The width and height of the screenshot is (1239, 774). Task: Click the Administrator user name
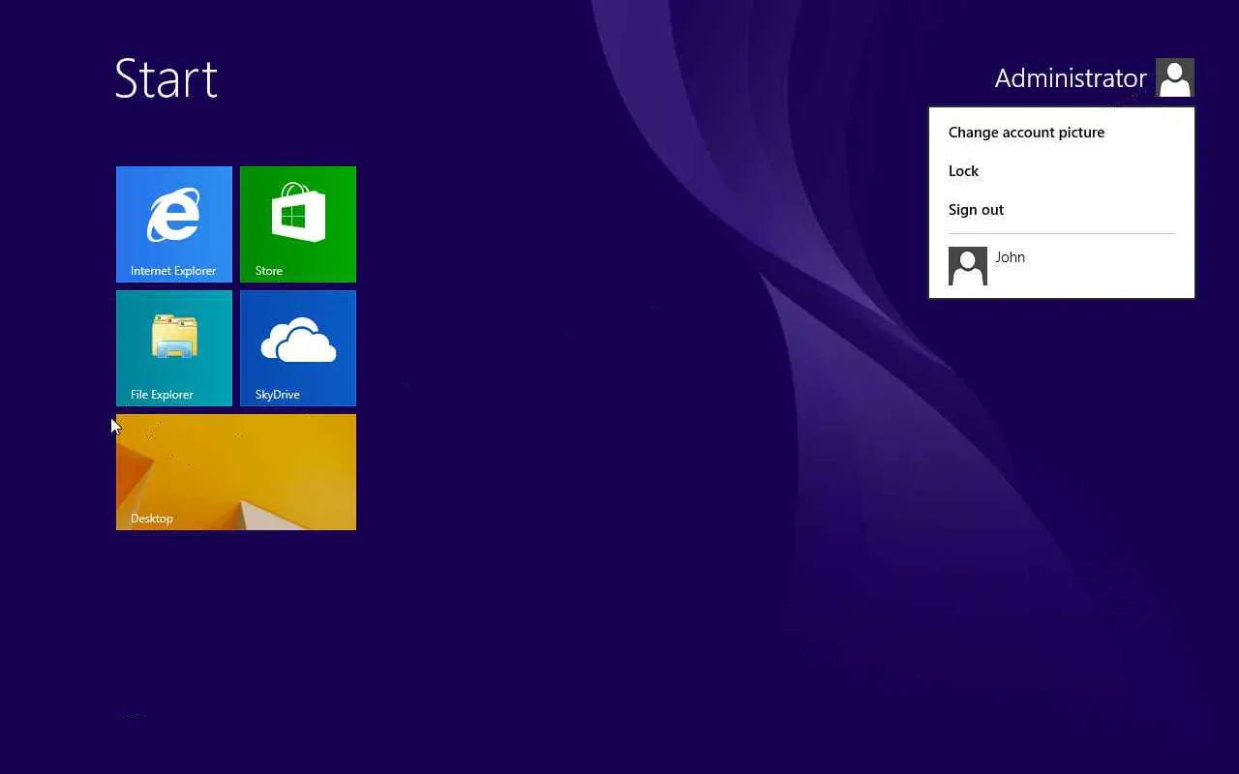[x=1071, y=78]
